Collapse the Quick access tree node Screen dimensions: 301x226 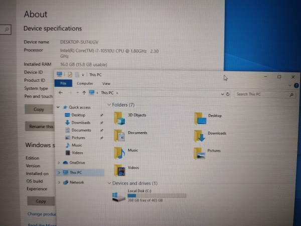click(58, 107)
